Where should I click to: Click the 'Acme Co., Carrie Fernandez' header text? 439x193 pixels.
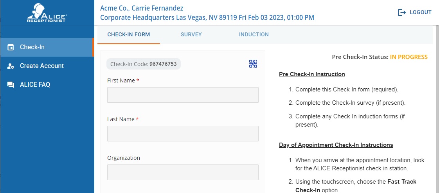coord(142,8)
